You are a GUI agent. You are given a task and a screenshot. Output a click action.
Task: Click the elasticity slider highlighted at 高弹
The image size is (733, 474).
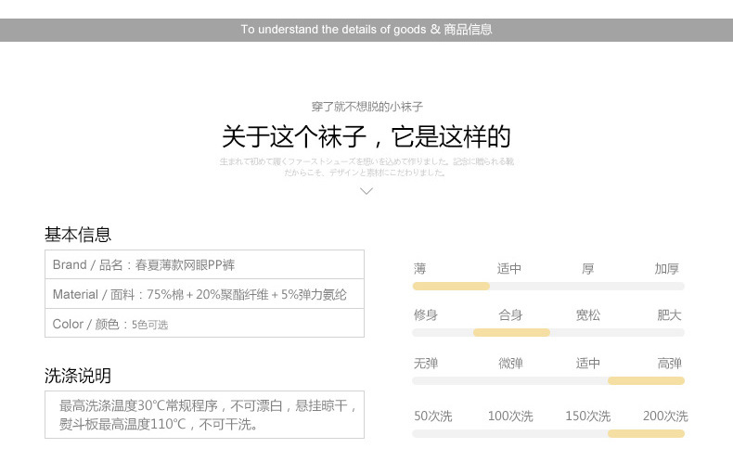[548, 381]
